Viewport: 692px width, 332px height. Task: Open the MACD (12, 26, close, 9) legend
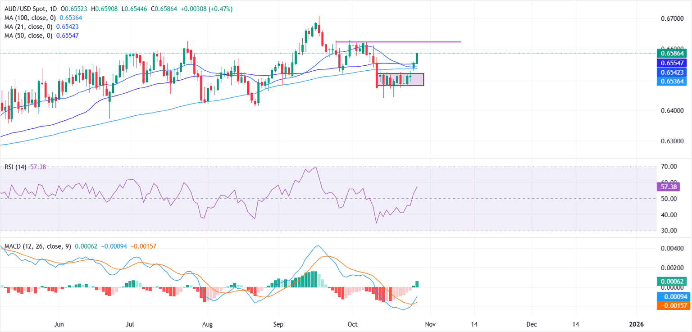point(37,246)
